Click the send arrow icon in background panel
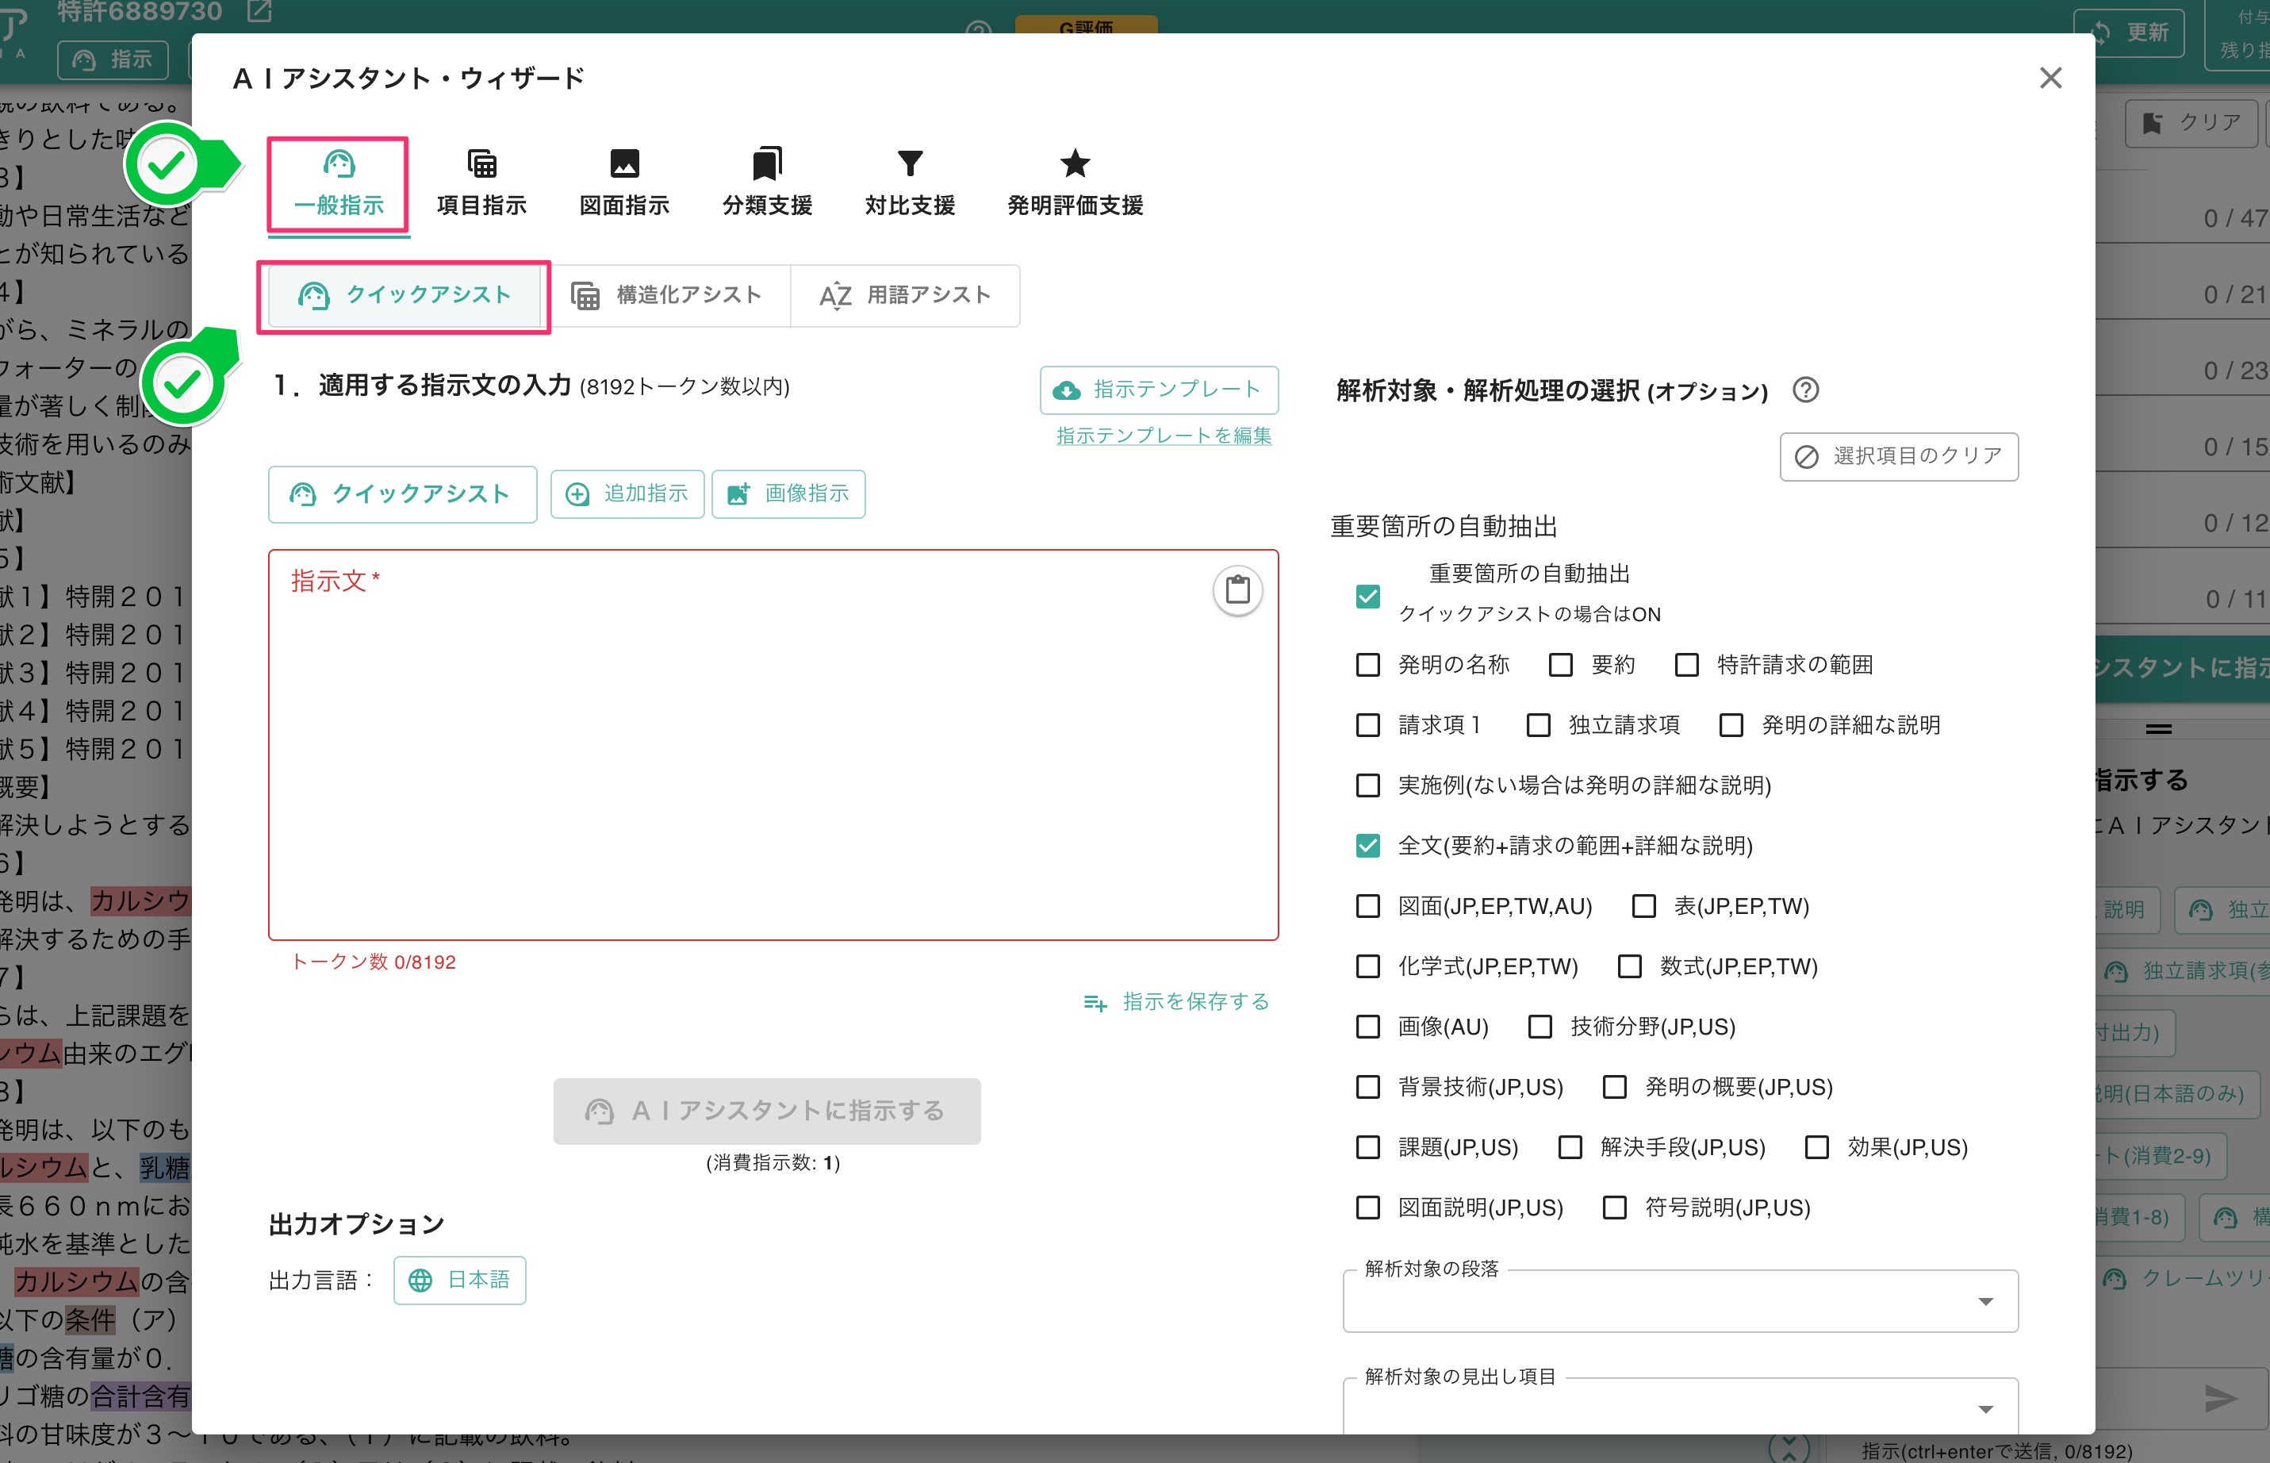2270x1463 pixels. coord(2221,1399)
